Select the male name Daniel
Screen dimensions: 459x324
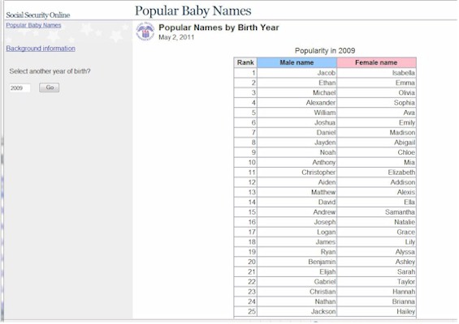(x=326, y=133)
